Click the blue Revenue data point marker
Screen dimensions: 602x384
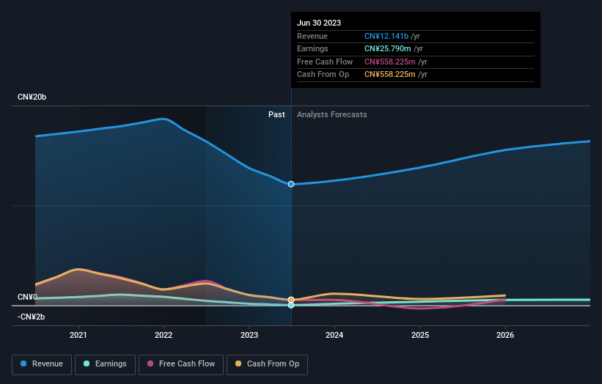pyautogui.click(x=291, y=184)
